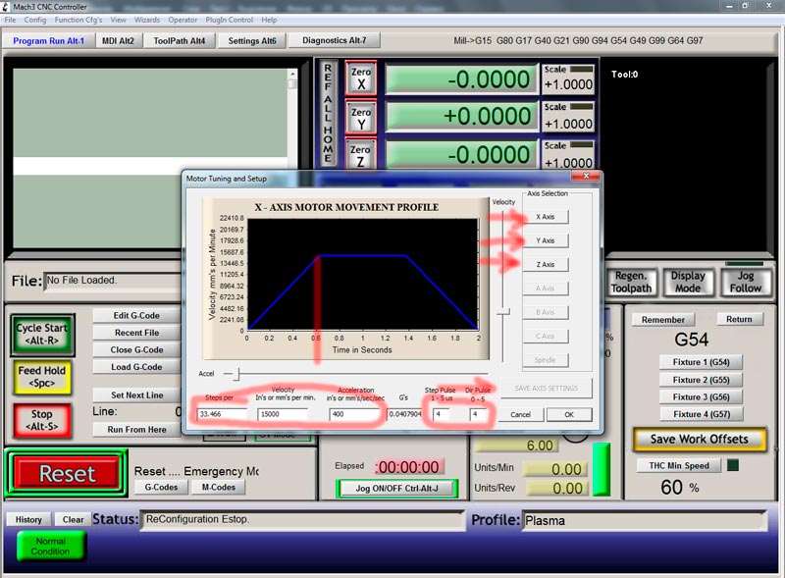This screenshot has height=578, width=785.
Task: Click the Edit G-Code button
Action: 136,316
